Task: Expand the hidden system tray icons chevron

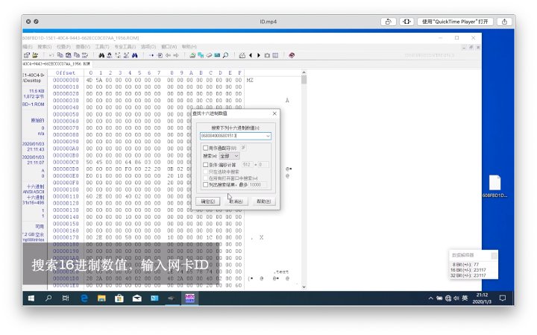Action: (430, 298)
